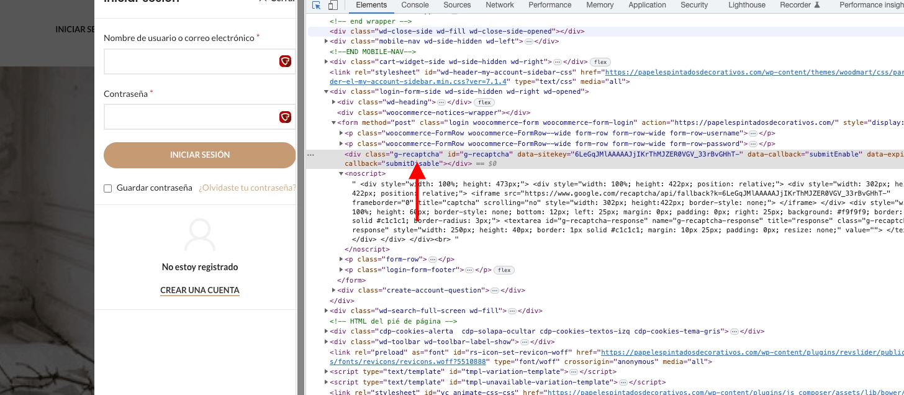Check the Guardar contraseña checkbox
904x395 pixels.
coord(108,188)
